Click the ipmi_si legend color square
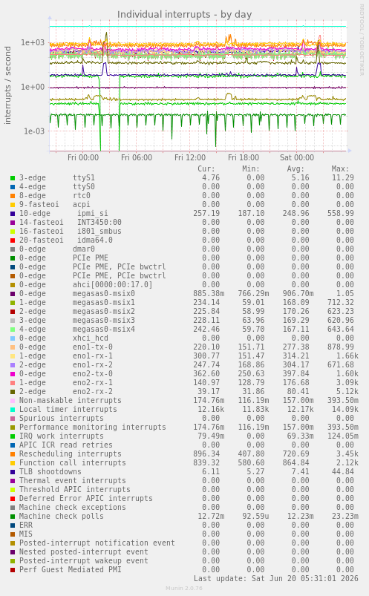 tap(13, 214)
